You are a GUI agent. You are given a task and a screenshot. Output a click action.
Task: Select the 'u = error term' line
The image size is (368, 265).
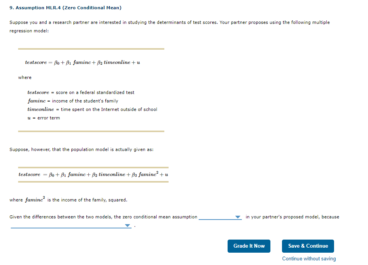(x=43, y=117)
